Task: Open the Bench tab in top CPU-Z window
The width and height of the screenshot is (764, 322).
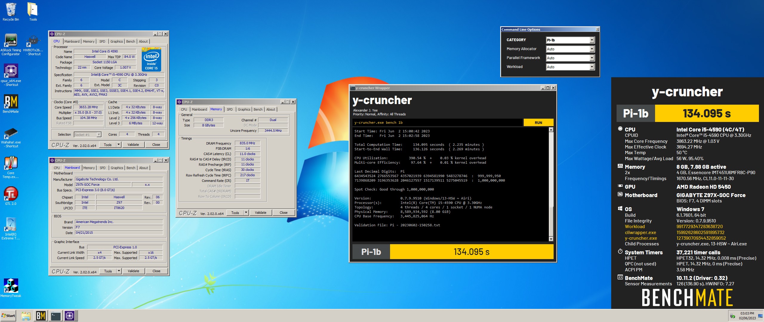Action: click(130, 41)
